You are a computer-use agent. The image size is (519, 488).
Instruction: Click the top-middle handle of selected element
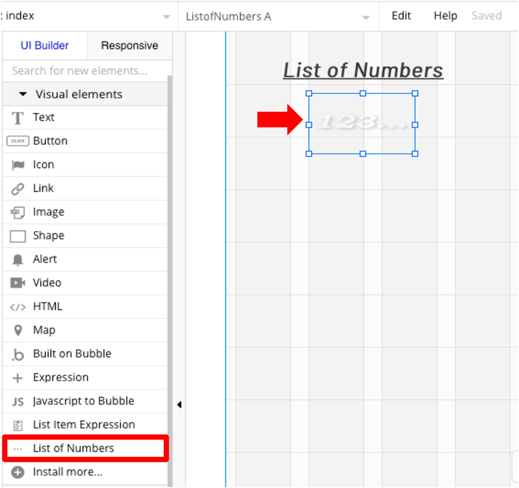coord(363,93)
